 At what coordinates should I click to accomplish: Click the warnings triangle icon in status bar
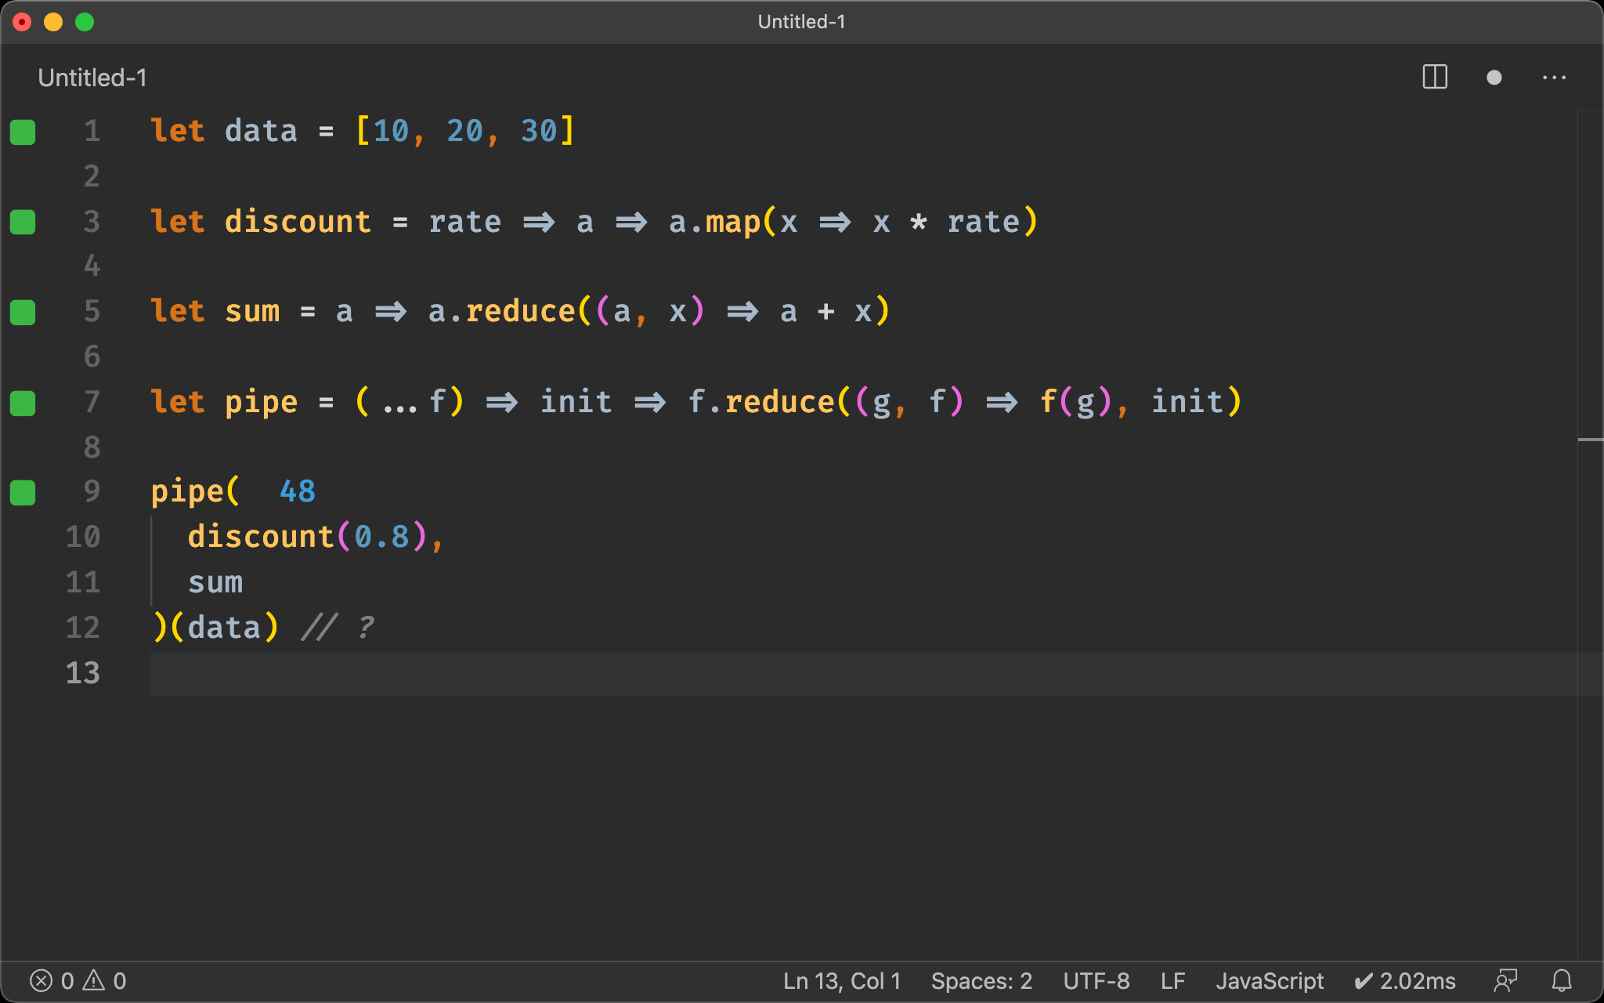[94, 980]
